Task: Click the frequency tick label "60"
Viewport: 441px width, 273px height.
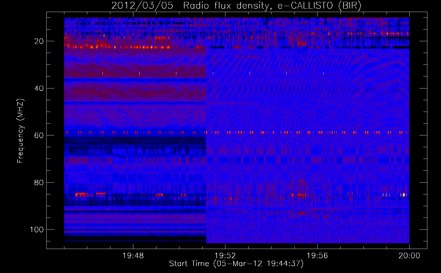Action: pyautogui.click(x=39, y=135)
